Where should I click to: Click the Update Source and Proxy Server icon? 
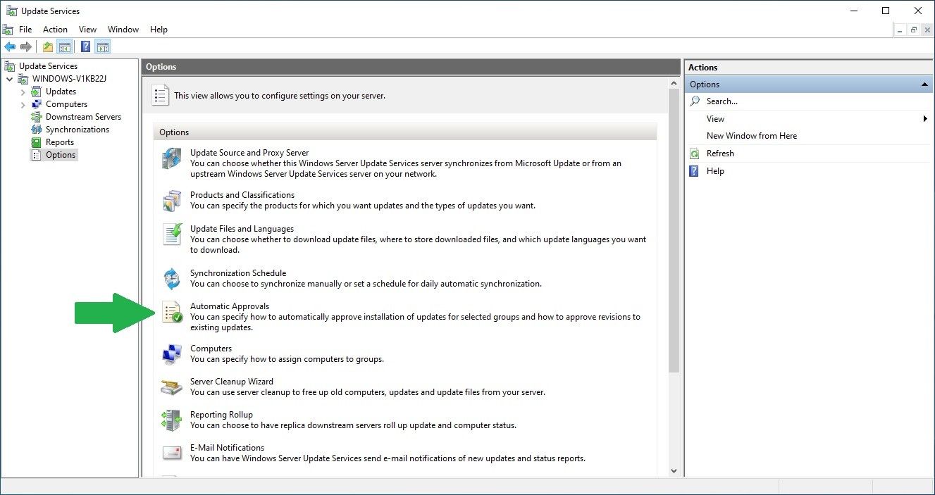coord(172,159)
